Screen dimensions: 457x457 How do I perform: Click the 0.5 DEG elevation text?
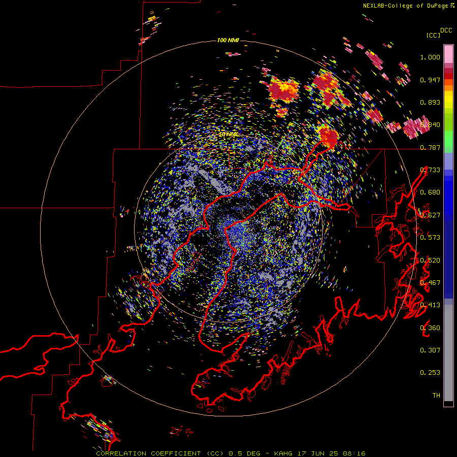pos(246,453)
